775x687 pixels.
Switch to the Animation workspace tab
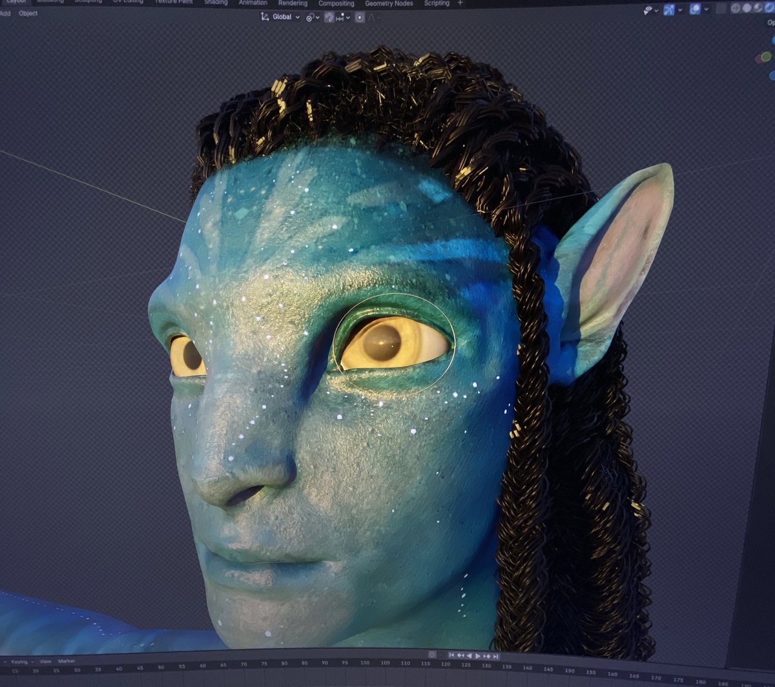pos(253,3)
